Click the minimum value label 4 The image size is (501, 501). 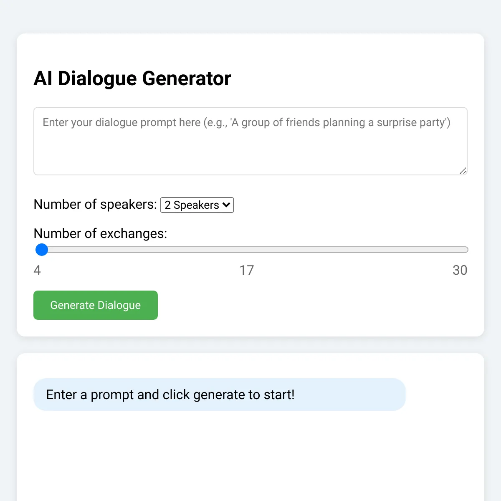click(x=37, y=270)
